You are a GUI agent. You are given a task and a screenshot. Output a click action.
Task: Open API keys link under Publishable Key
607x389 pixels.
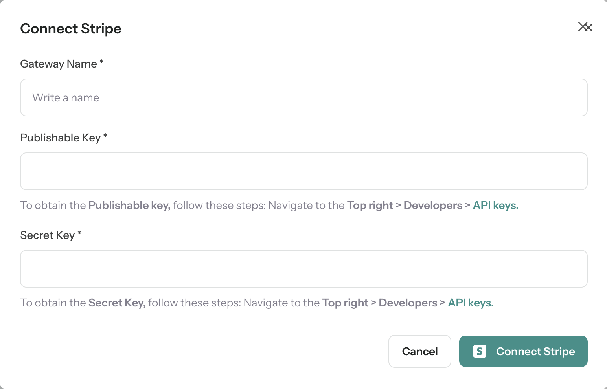click(495, 206)
